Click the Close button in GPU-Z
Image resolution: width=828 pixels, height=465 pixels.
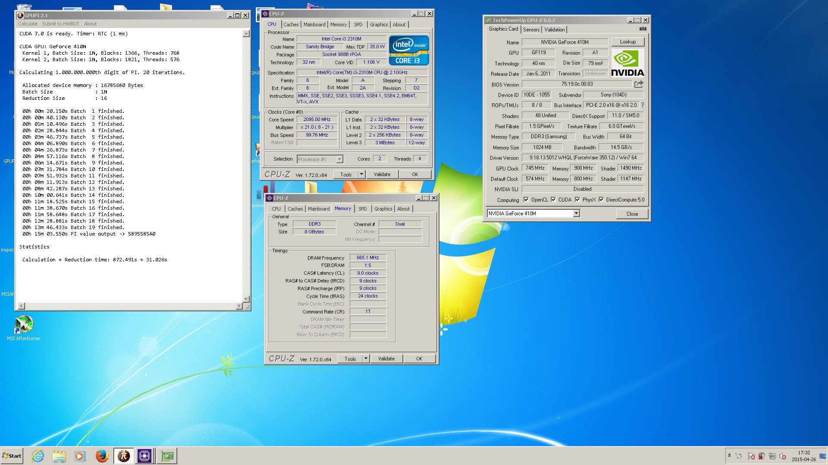tap(632, 214)
